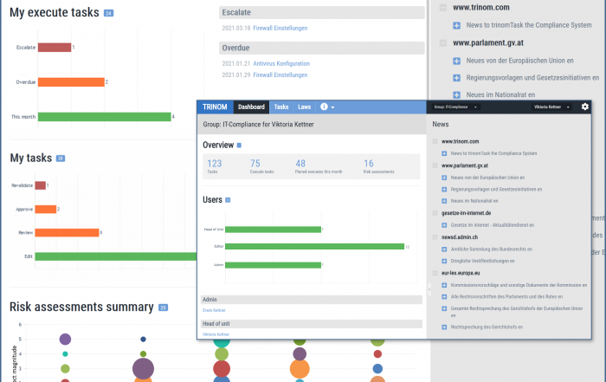Open Antivirus Konfiguration overdue task link
The width and height of the screenshot is (606, 382).
point(281,63)
